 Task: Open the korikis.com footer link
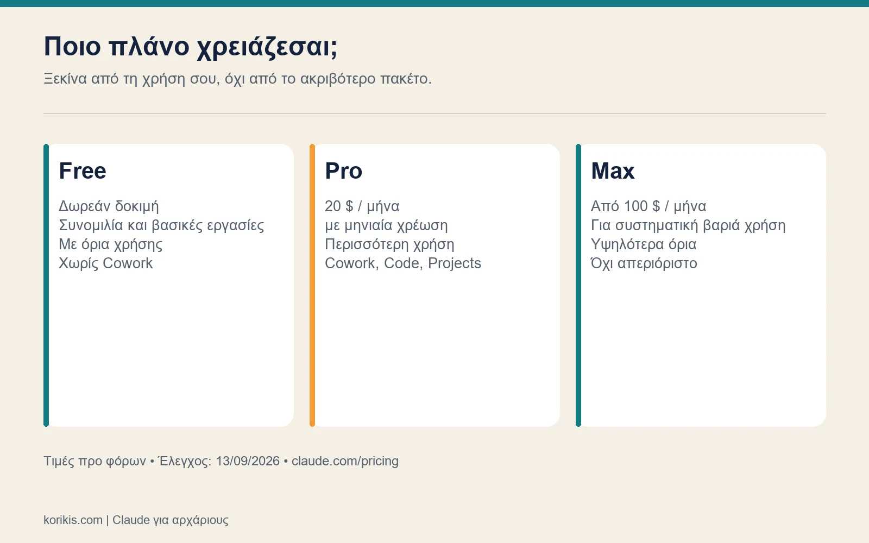pos(73,520)
